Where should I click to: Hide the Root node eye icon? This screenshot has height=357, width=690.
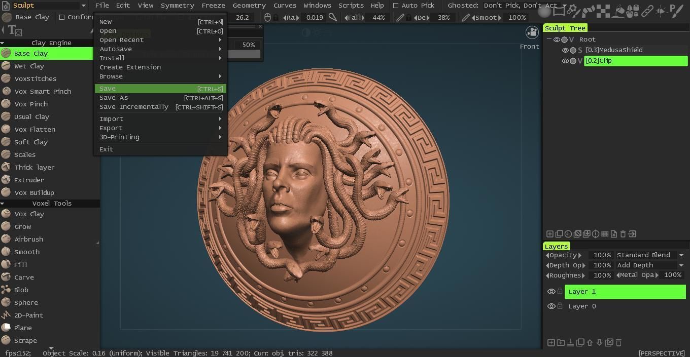557,39
